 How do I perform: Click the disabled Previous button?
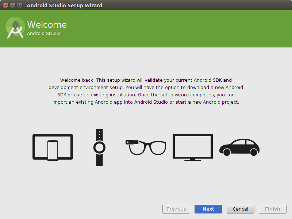[x=176, y=209]
